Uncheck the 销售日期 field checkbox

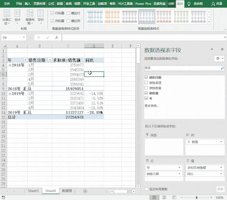[146, 77]
